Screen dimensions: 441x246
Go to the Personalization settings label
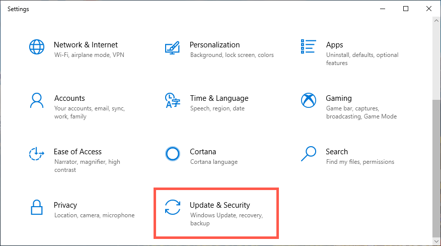point(214,45)
